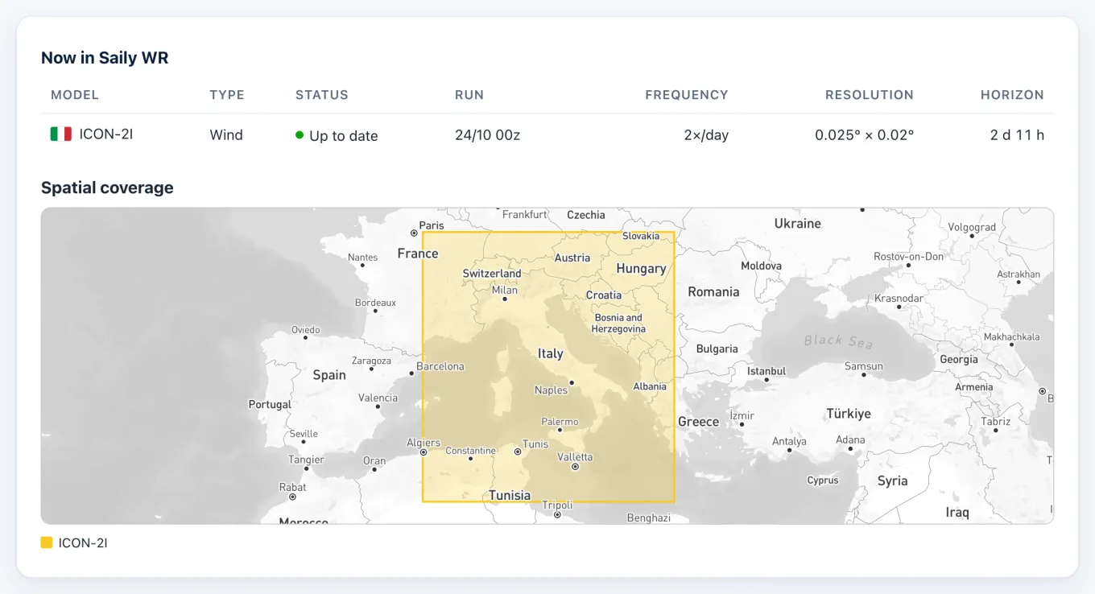Click the FREQUENCY column header
Viewport: 1095px width, 594px height.
click(687, 95)
